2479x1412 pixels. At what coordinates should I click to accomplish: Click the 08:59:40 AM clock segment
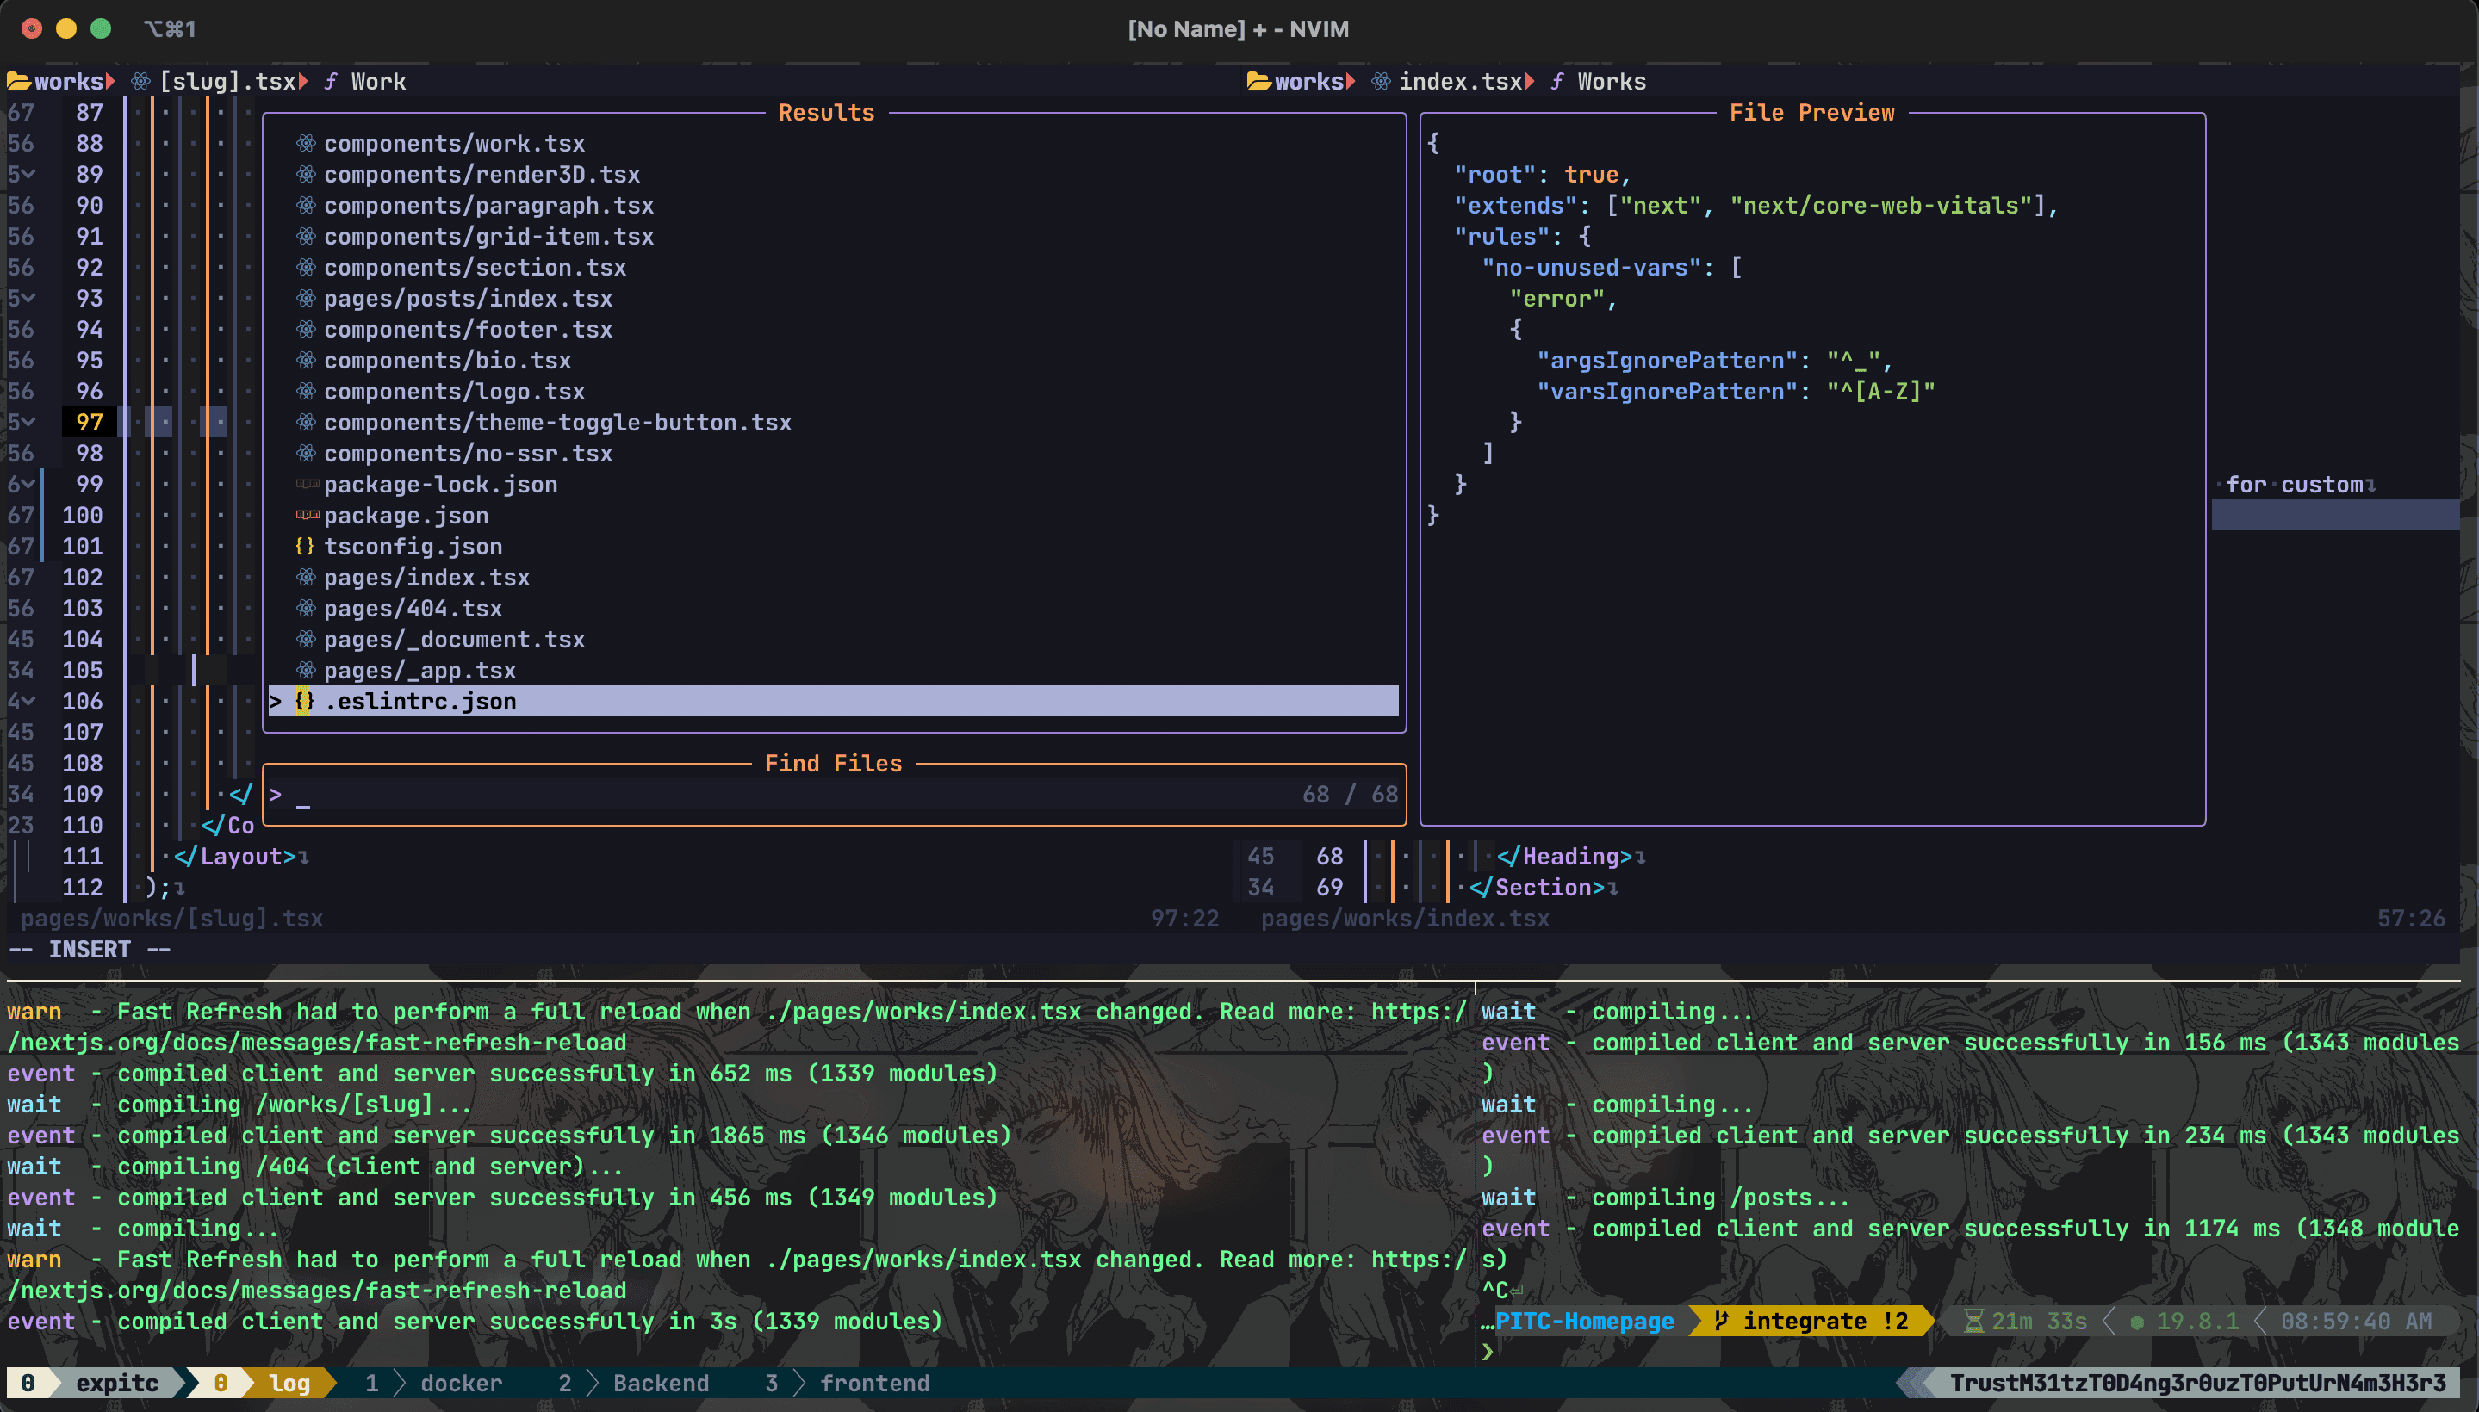[2357, 1321]
